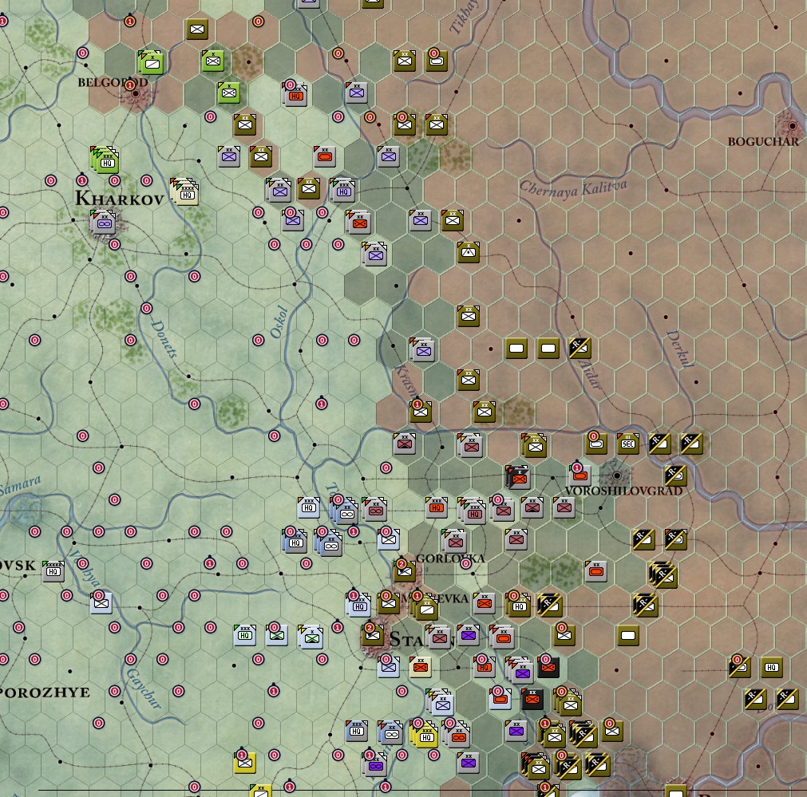Select the SEC regiment counter near Voroshilovgrad

628,443
